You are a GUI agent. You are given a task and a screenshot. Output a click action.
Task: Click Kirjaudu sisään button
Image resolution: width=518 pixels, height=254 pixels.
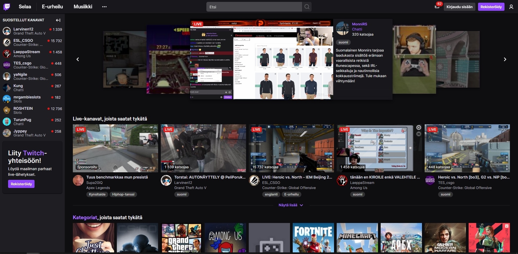pos(459,7)
